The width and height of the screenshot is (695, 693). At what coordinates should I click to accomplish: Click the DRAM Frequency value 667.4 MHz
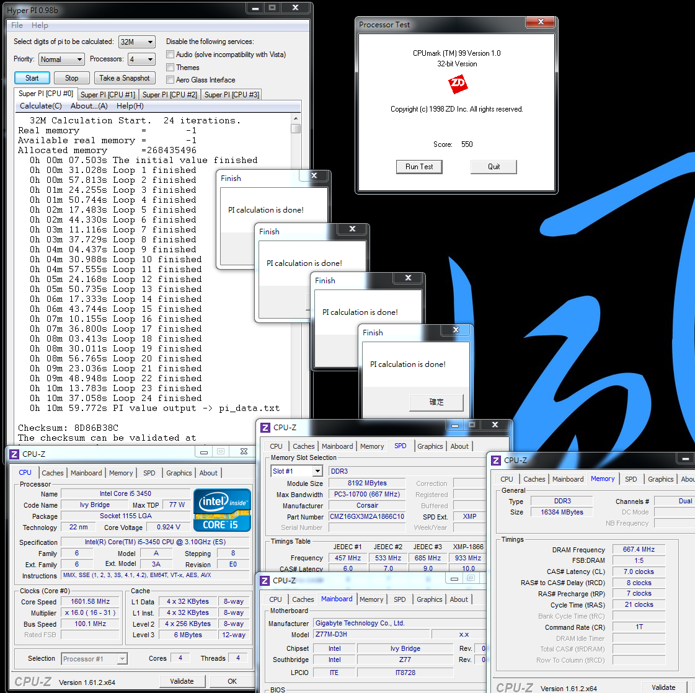pos(639,549)
